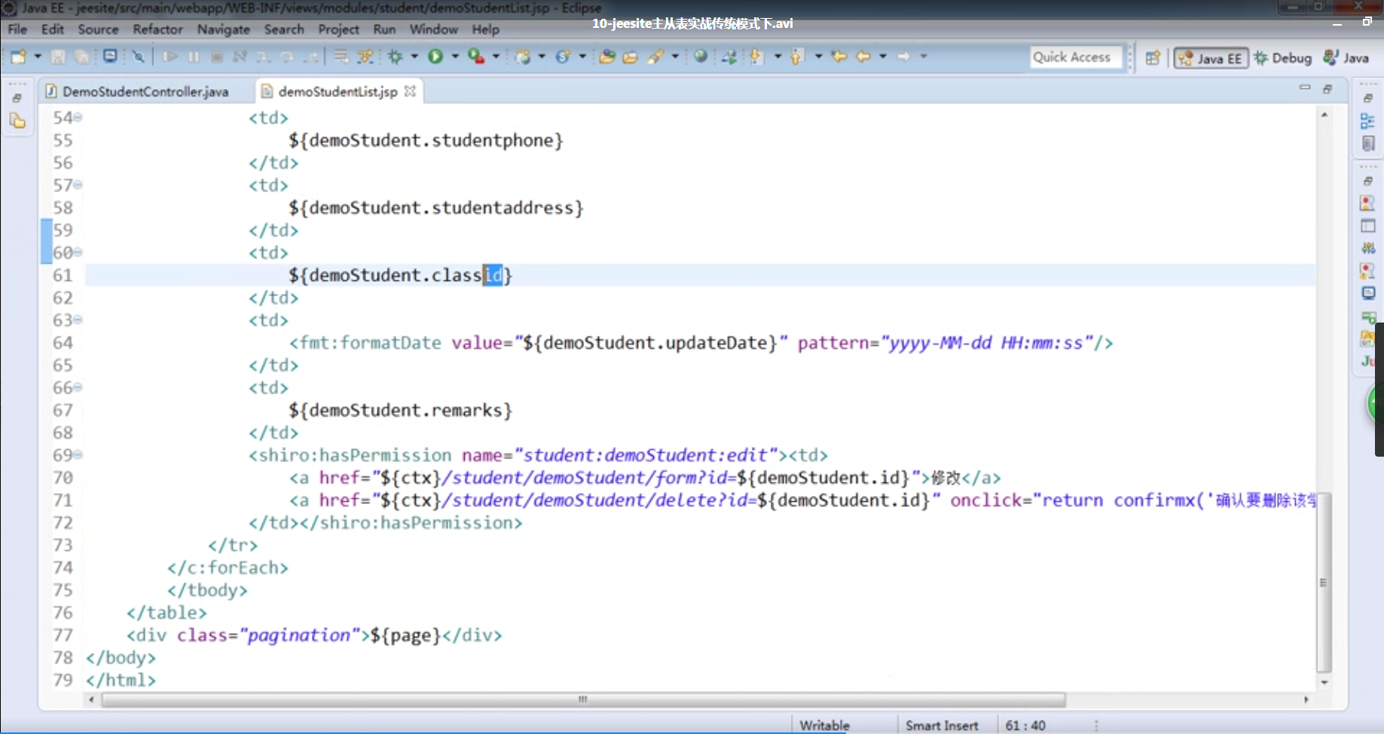The width and height of the screenshot is (1384, 734).
Task: Click the Open Type icon
Action: tap(607, 57)
